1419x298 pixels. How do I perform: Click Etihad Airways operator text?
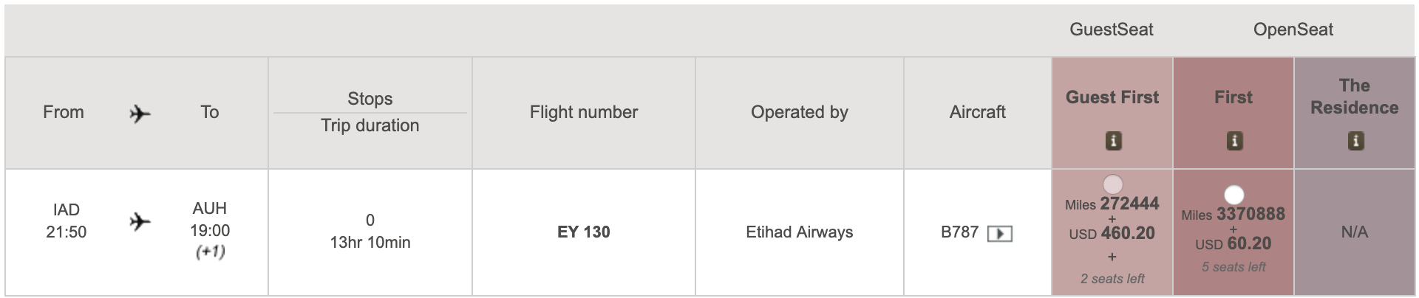point(800,232)
